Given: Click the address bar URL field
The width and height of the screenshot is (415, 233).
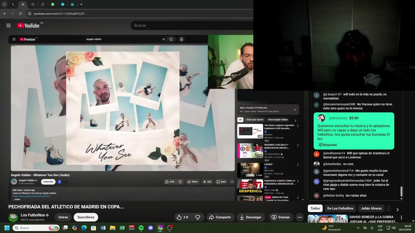Looking at the screenshot, I should [x=139, y=14].
